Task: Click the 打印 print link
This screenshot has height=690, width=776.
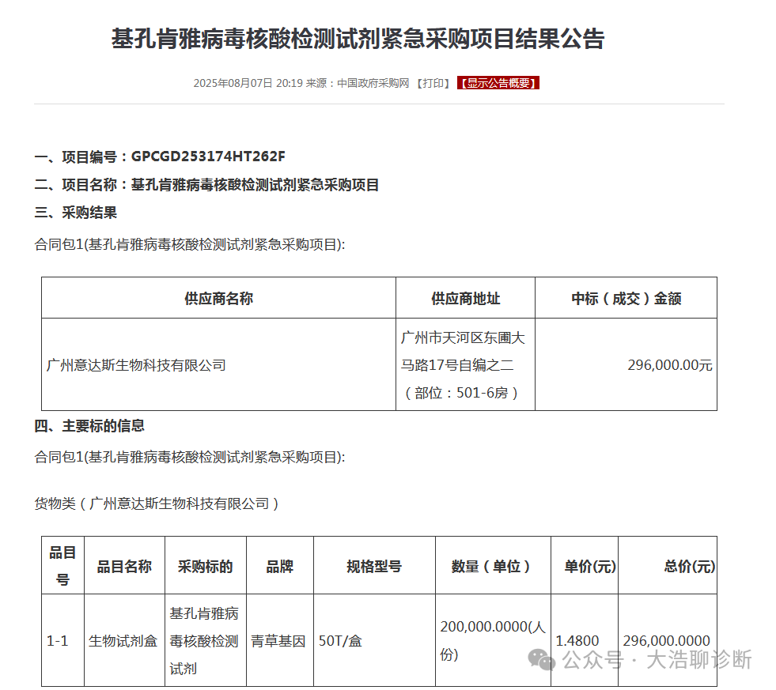Action: coord(433,83)
